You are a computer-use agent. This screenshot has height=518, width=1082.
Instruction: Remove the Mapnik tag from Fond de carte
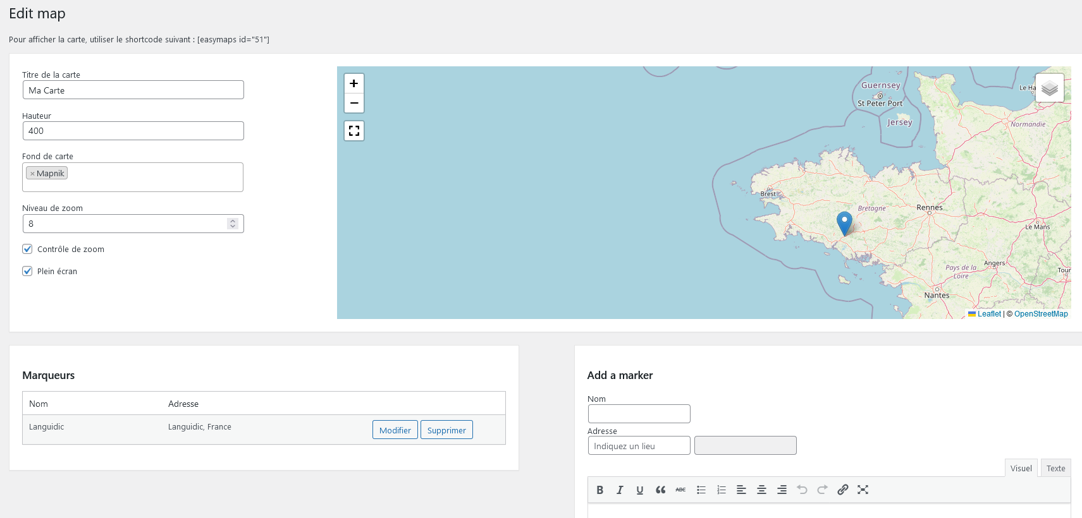click(x=32, y=174)
